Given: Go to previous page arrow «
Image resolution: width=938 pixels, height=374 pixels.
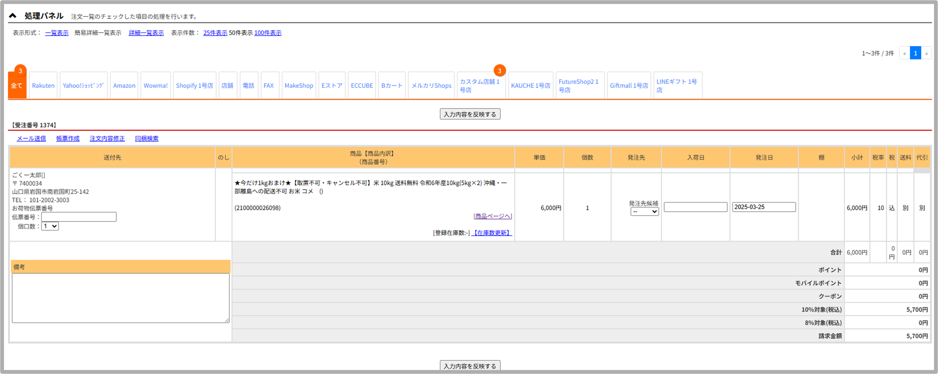Looking at the screenshot, I should 905,53.
